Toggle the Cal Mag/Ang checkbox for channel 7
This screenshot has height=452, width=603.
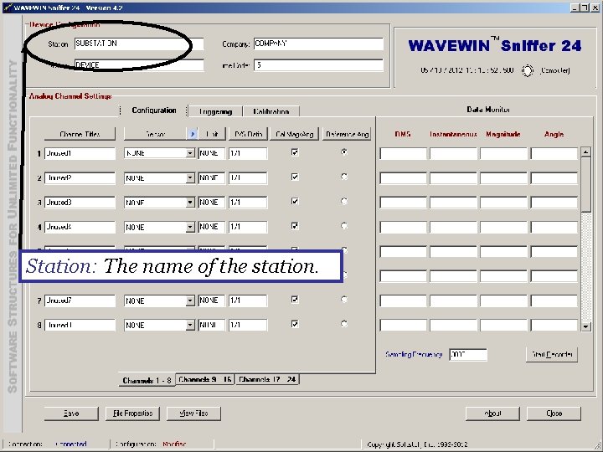295,300
